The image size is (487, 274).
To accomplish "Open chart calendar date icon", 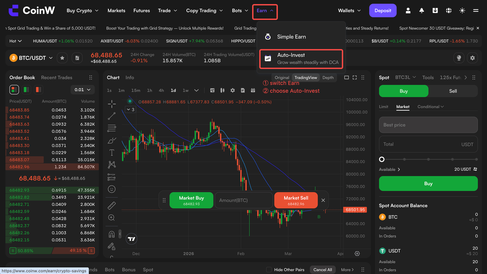I will [x=253, y=90].
